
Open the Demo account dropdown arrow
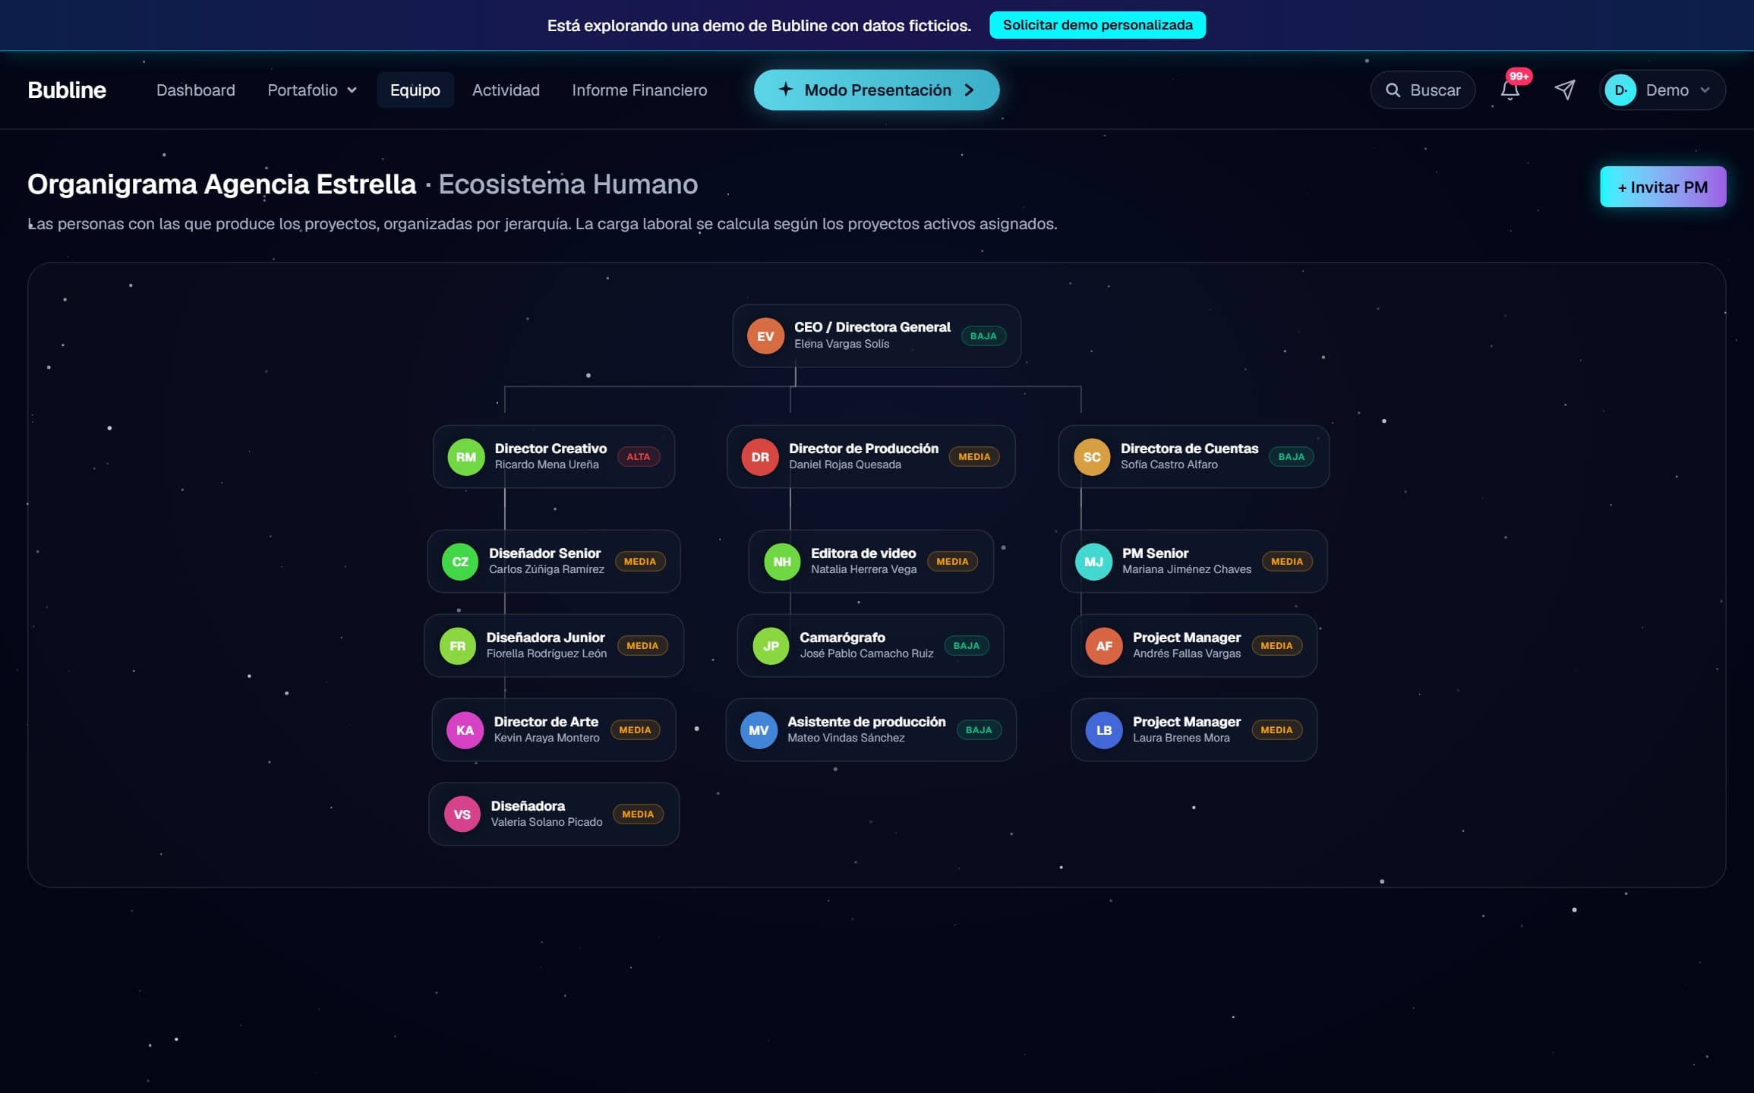pos(1705,90)
